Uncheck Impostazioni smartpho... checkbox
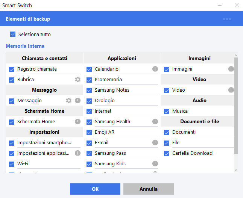 pyautogui.click(x=12, y=143)
